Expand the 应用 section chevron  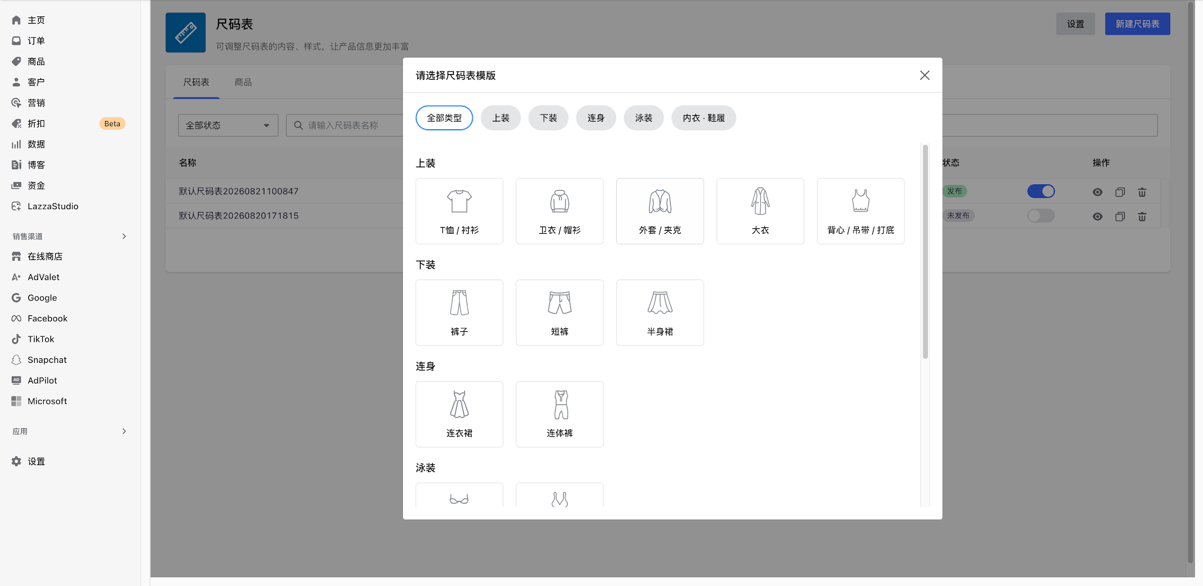pyautogui.click(x=124, y=431)
